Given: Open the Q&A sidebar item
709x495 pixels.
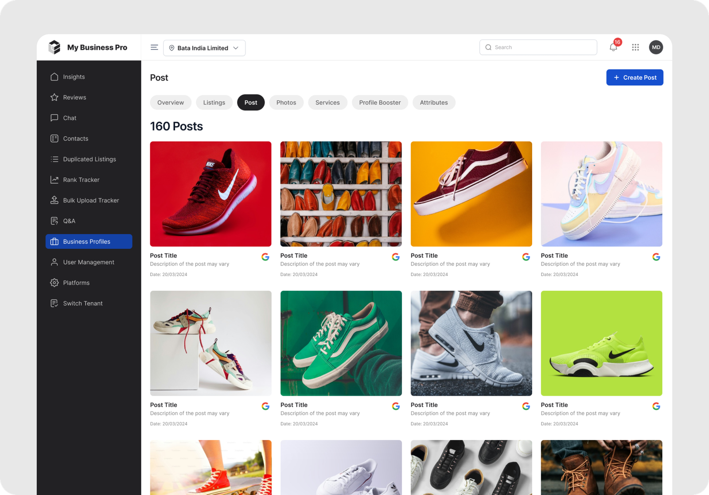Looking at the screenshot, I should [x=69, y=221].
